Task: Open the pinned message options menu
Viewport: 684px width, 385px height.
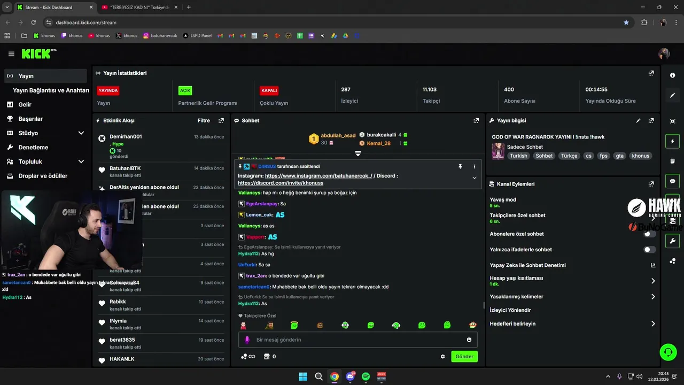Action: click(x=474, y=167)
